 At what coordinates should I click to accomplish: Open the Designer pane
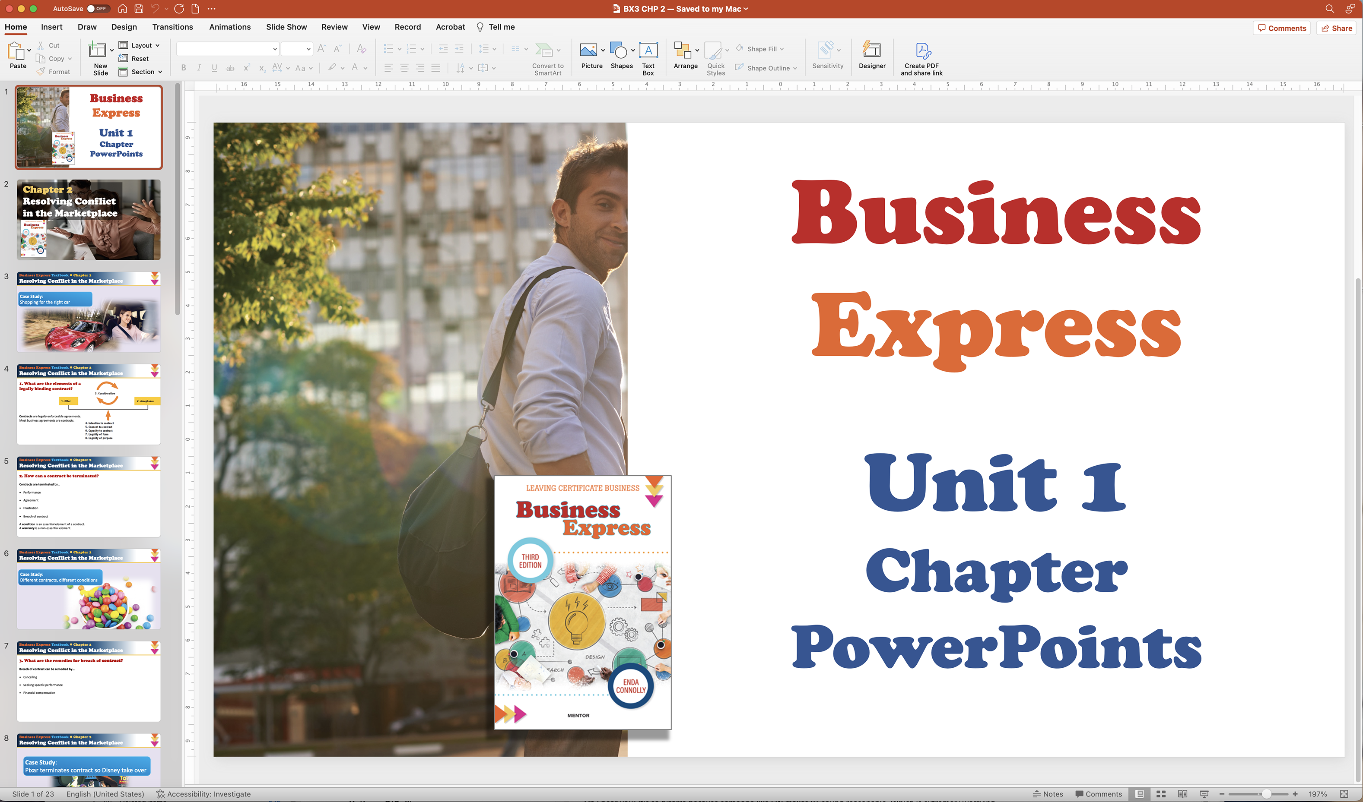pos(872,55)
